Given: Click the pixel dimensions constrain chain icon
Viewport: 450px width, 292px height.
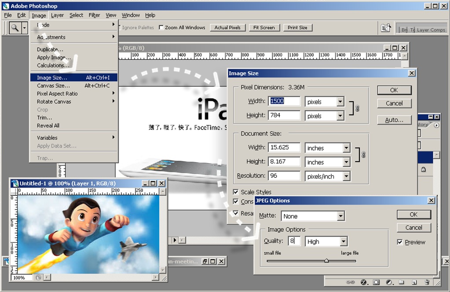Looking at the screenshot, I should point(357,109).
